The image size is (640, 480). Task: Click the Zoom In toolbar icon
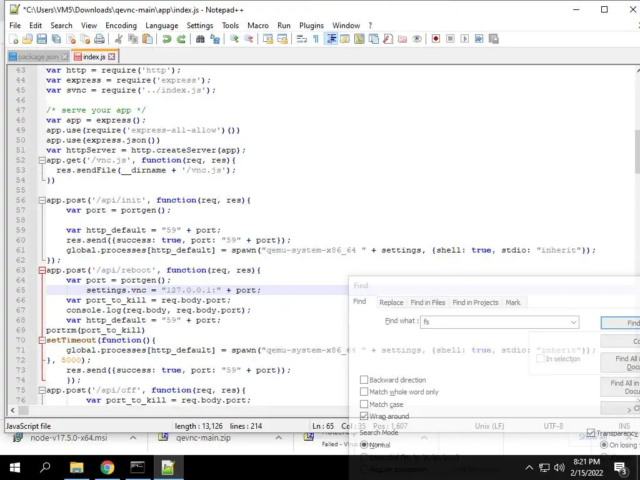(234, 39)
